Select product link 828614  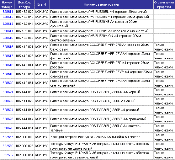point(8,31)
